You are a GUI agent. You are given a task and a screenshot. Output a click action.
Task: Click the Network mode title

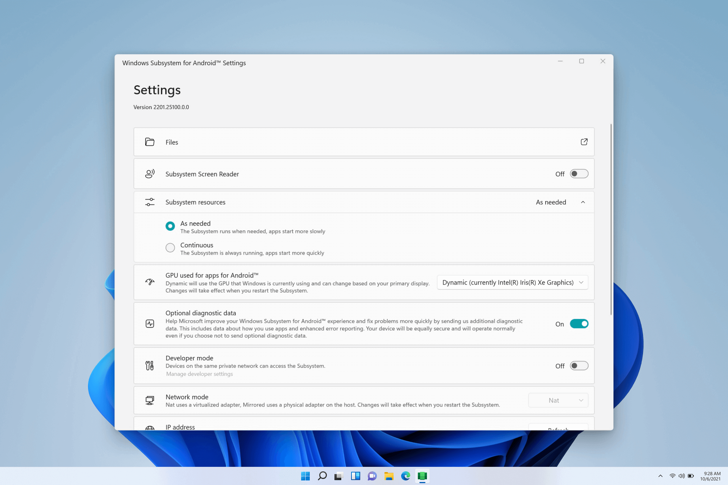187,397
